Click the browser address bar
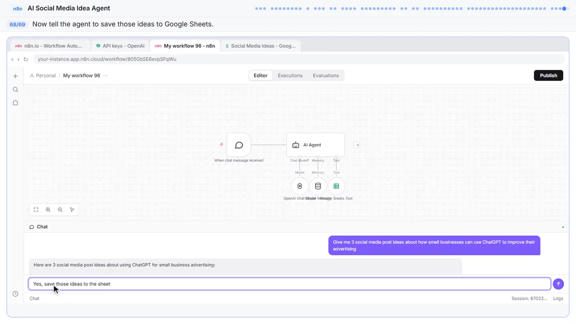Image resolution: width=576 pixels, height=324 pixels. click(299, 59)
